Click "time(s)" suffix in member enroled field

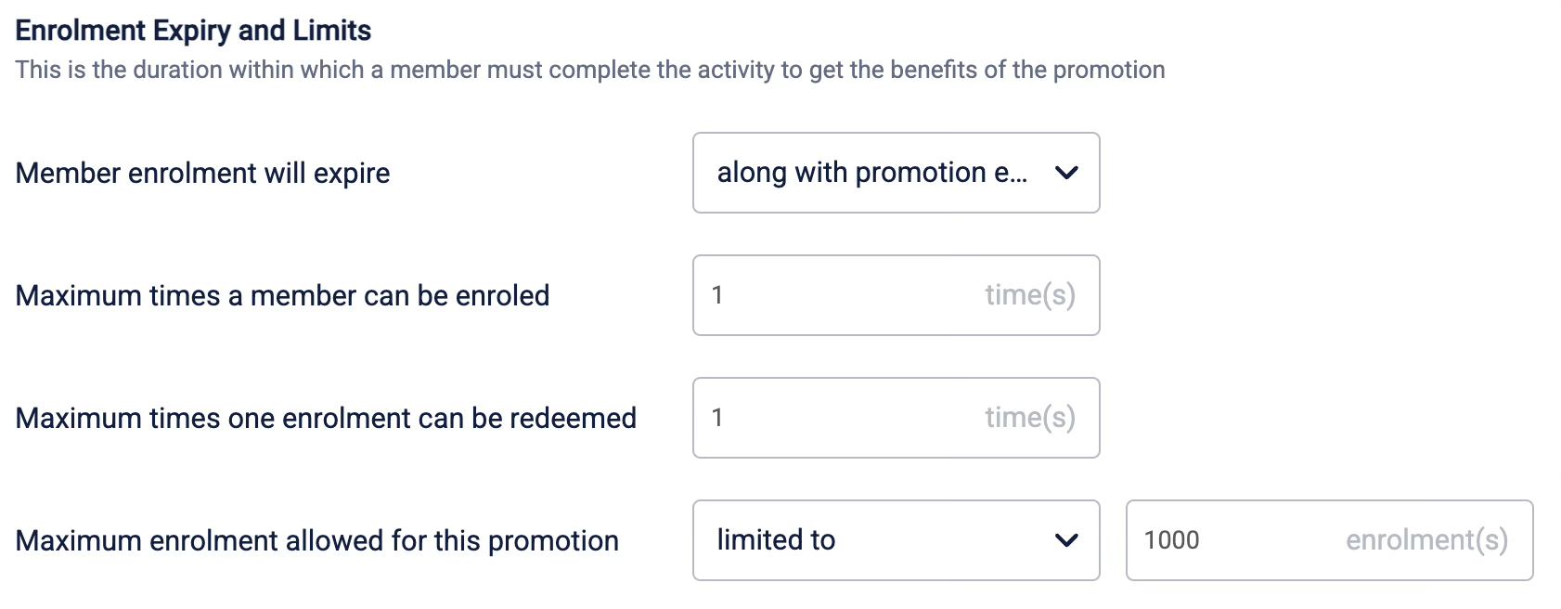coord(1029,295)
